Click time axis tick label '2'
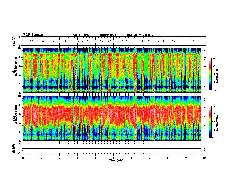This screenshot has width=230, height=177. (59, 158)
